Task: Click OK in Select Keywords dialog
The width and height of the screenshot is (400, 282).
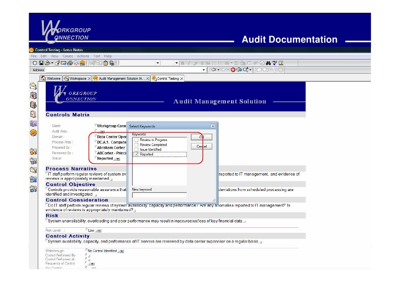Action: pos(202,137)
